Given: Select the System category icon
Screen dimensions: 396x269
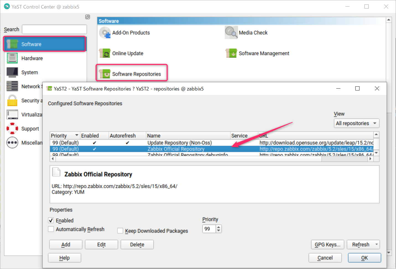Looking at the screenshot, I should [x=12, y=72].
